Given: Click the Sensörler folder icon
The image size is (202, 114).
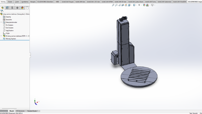Looking at the screenshot, I should [4, 19].
